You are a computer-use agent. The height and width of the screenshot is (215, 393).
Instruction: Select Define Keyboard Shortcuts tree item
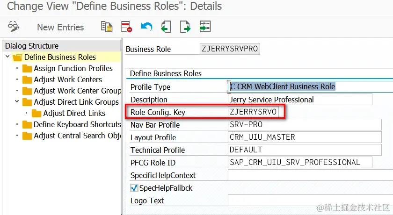point(77,124)
